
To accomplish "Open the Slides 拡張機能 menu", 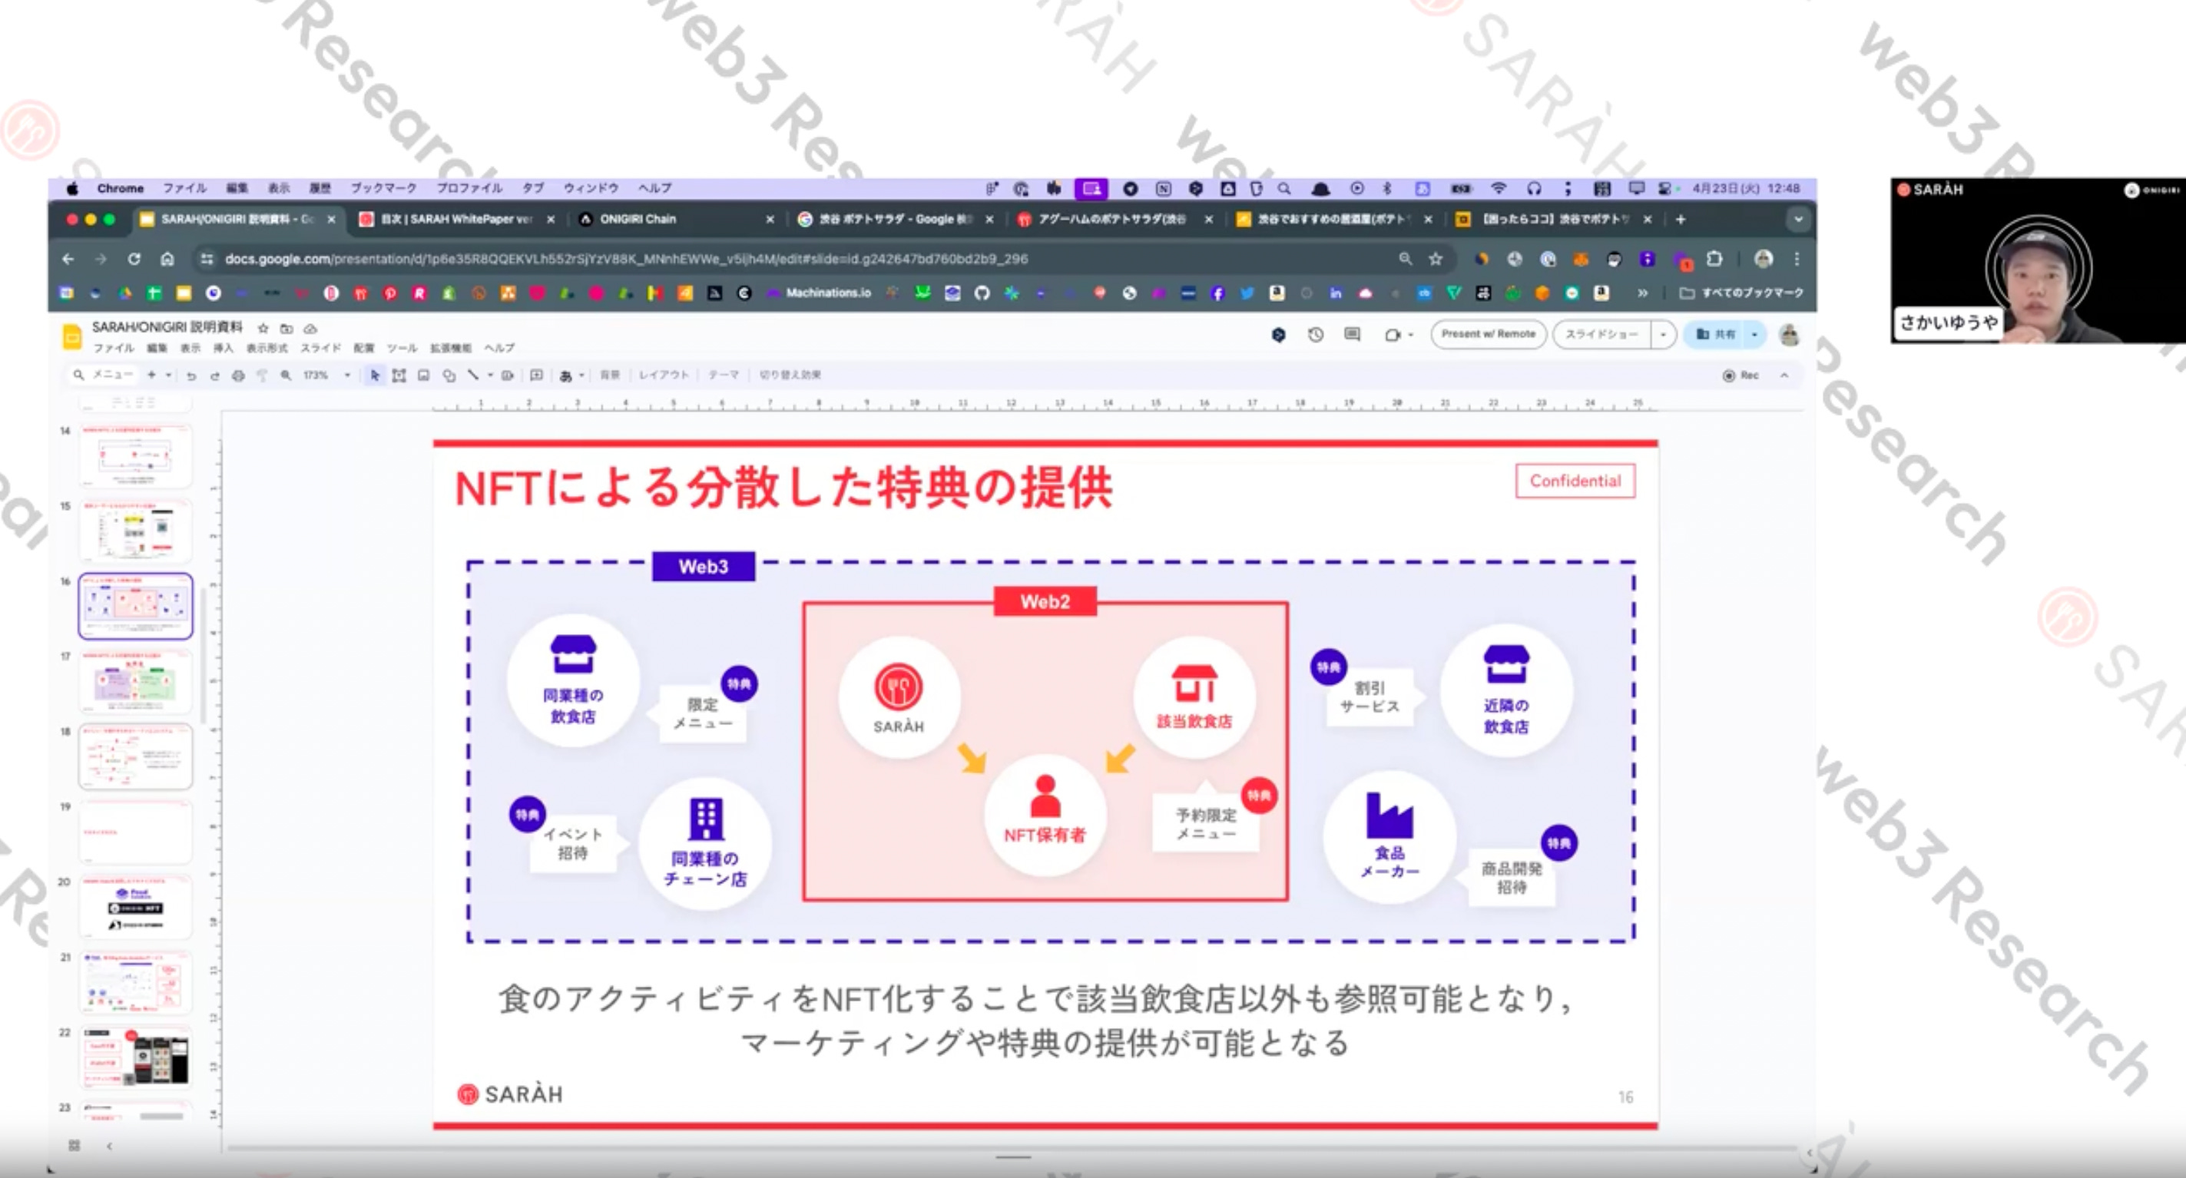I will point(451,348).
